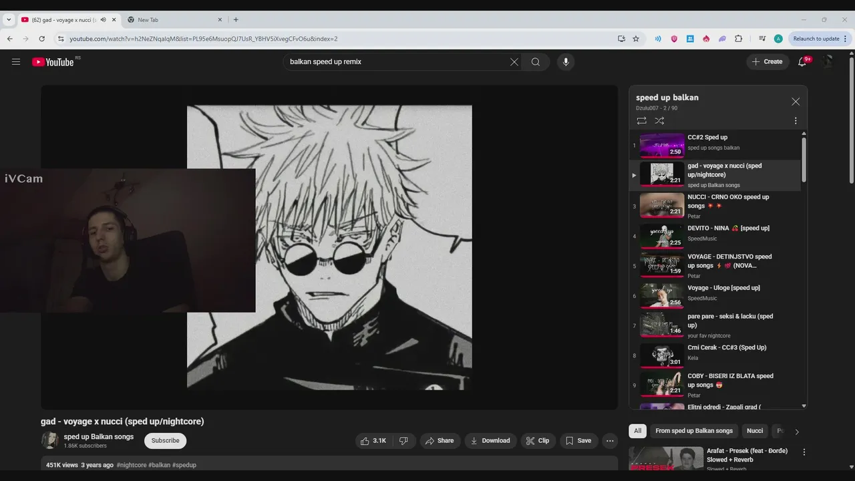Open the #balkan hashtag
Screen dimensions: 855x481
pyautogui.click(x=160, y=465)
